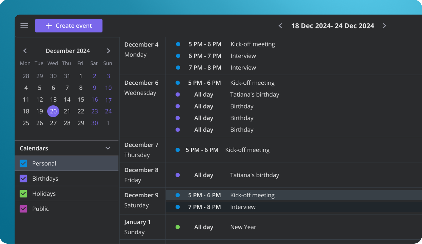
Task: Click green dot beside New Year event
Action: tap(178, 227)
